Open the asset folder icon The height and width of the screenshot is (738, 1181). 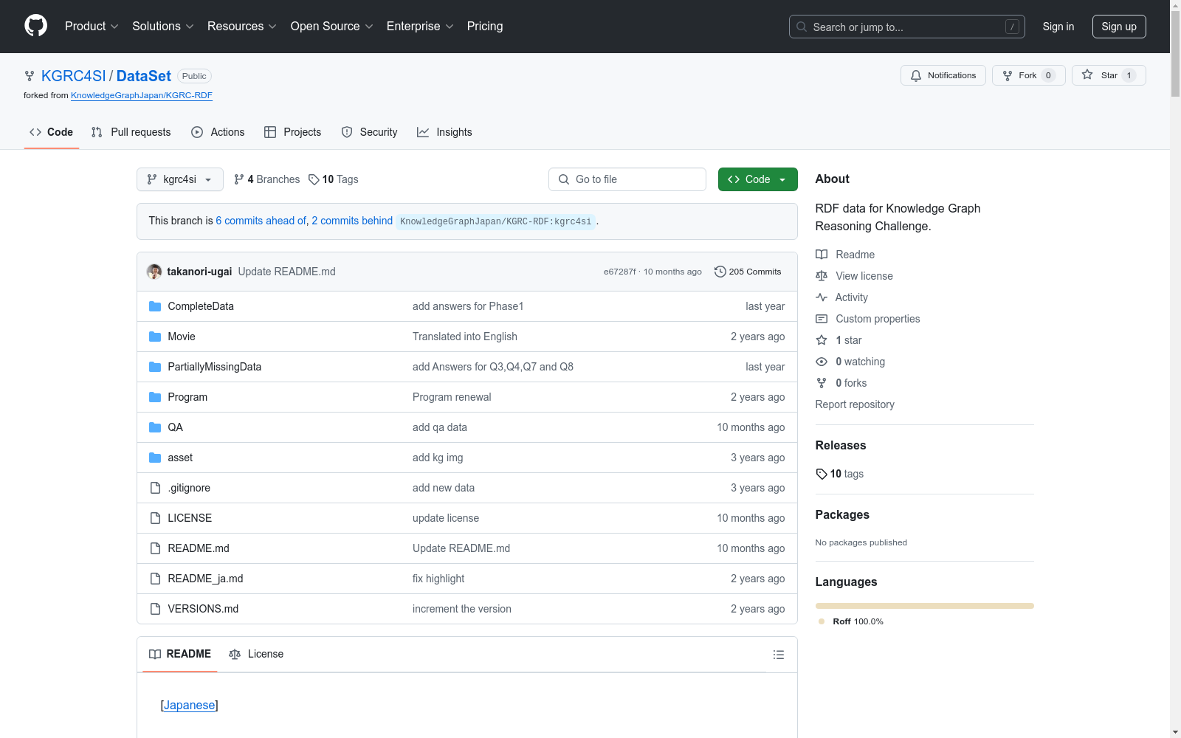(x=155, y=458)
